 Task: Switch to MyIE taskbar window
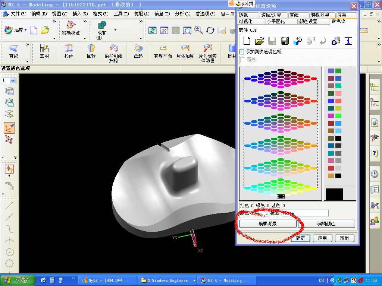point(107,280)
